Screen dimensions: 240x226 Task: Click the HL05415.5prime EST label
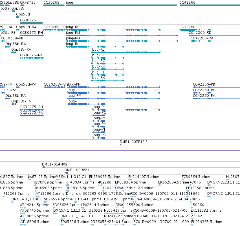coord(118,211)
